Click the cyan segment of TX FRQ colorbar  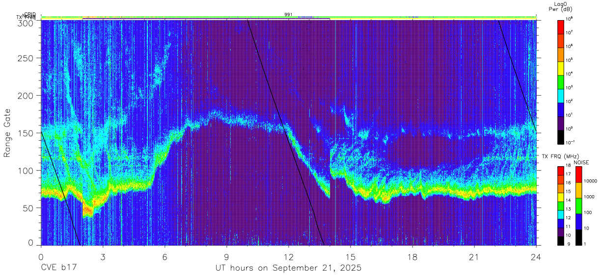point(561,214)
